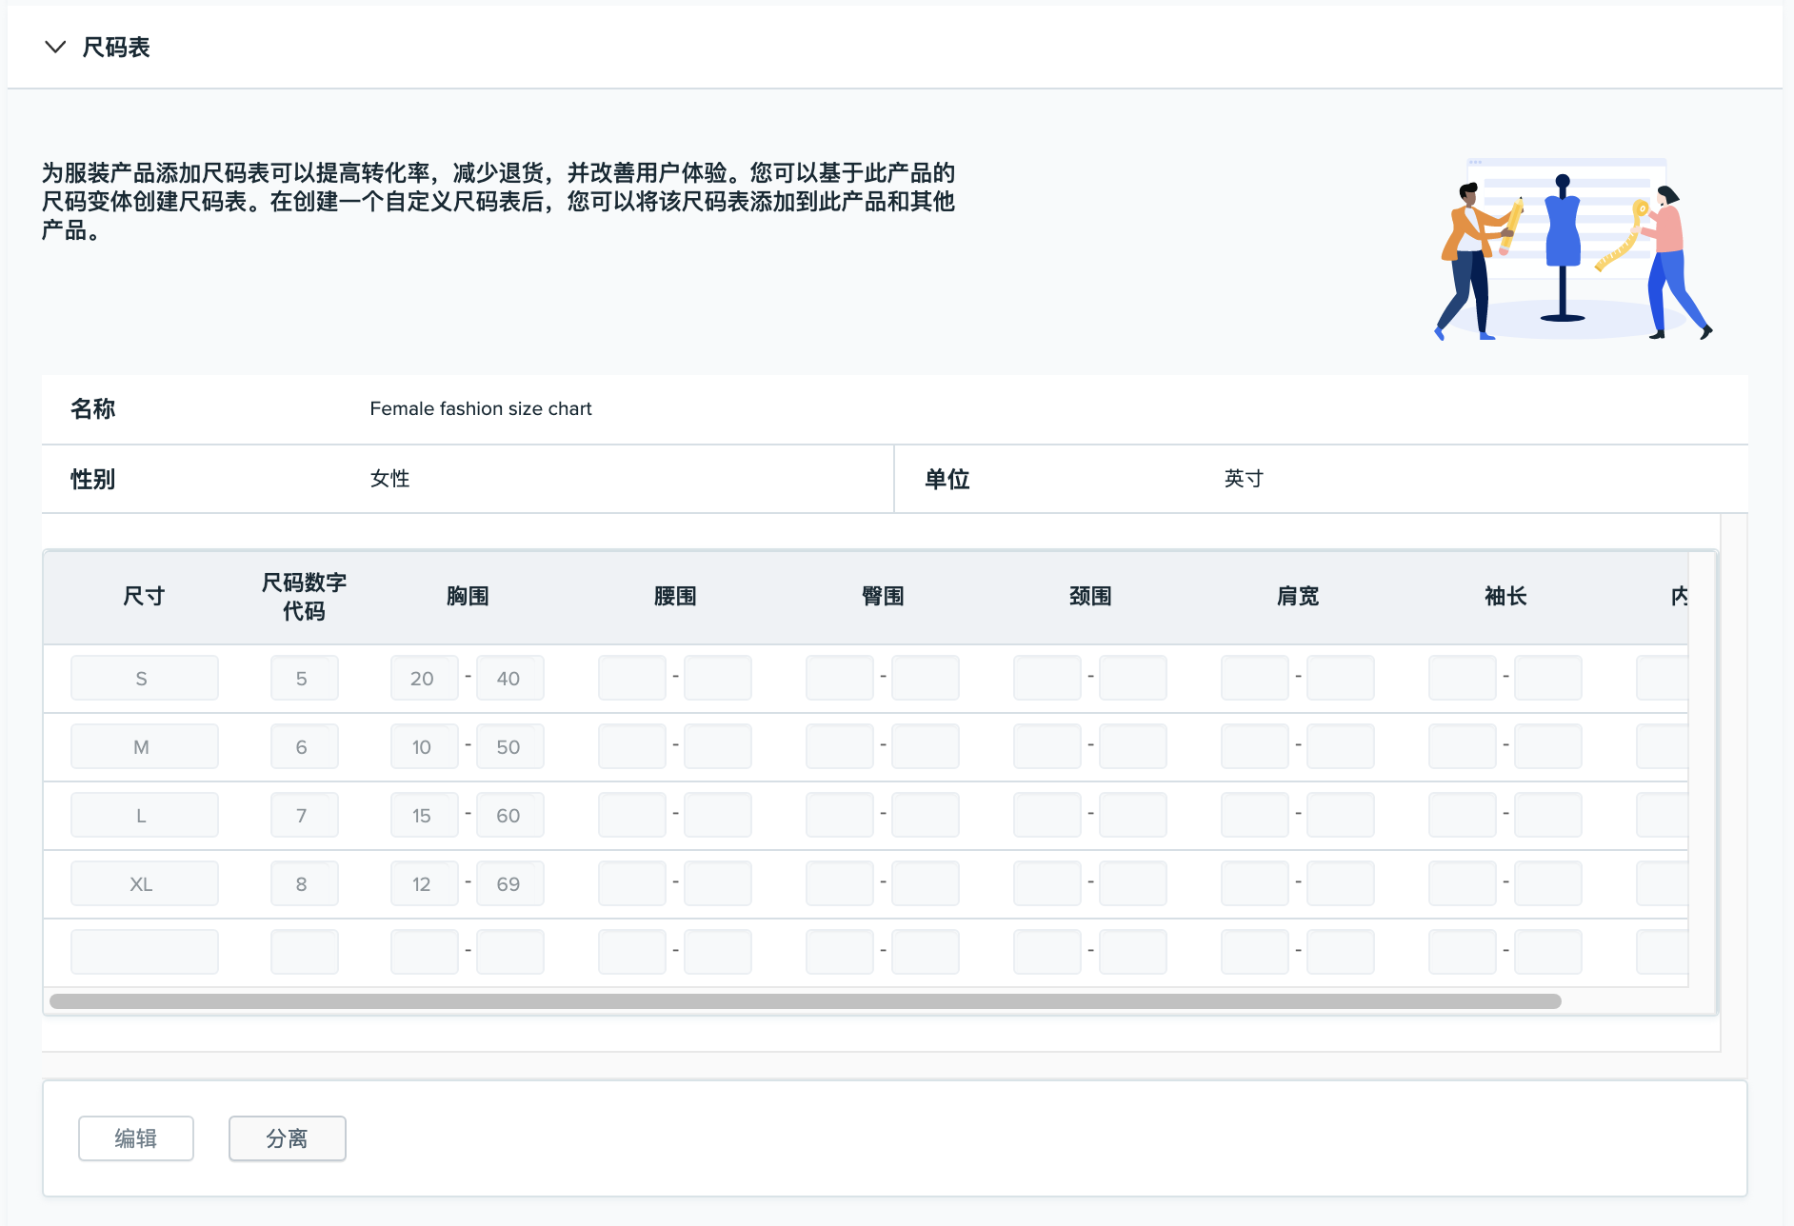Click the empty 尺寸 input in the last row
Screen dimensions: 1794x1226
(144, 951)
